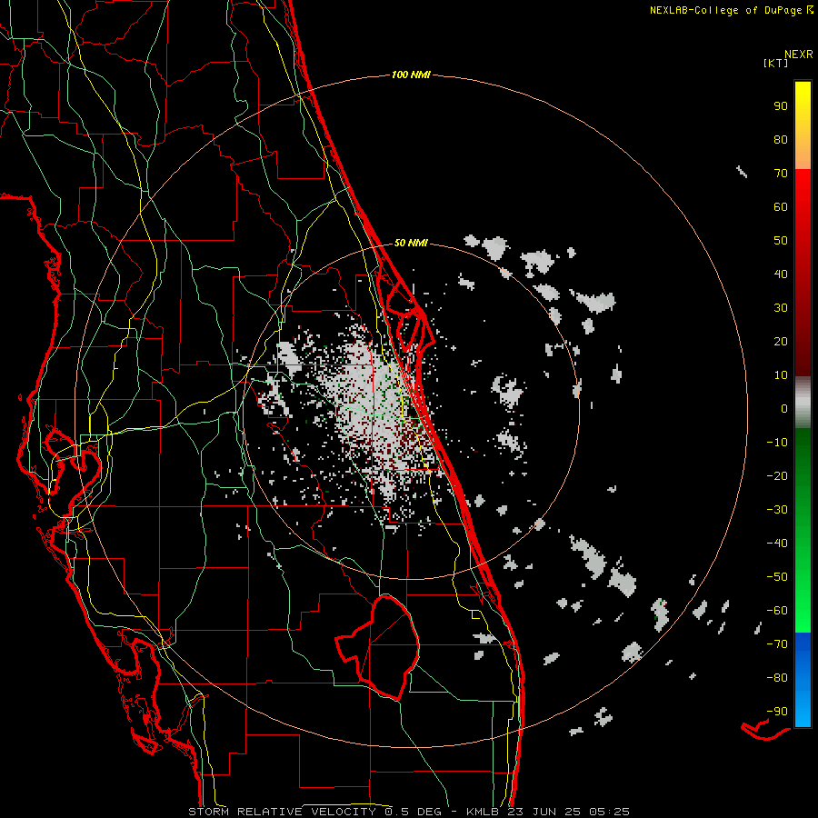Image resolution: width=818 pixels, height=818 pixels.
Task: Select the "-20" value on velocity scale
Action: pos(777,475)
